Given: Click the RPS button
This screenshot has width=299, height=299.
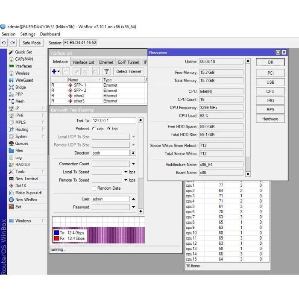Looking at the screenshot, I should tap(270, 110).
